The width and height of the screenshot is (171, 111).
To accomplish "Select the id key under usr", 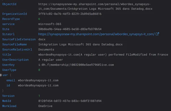I will pos(8,85).
